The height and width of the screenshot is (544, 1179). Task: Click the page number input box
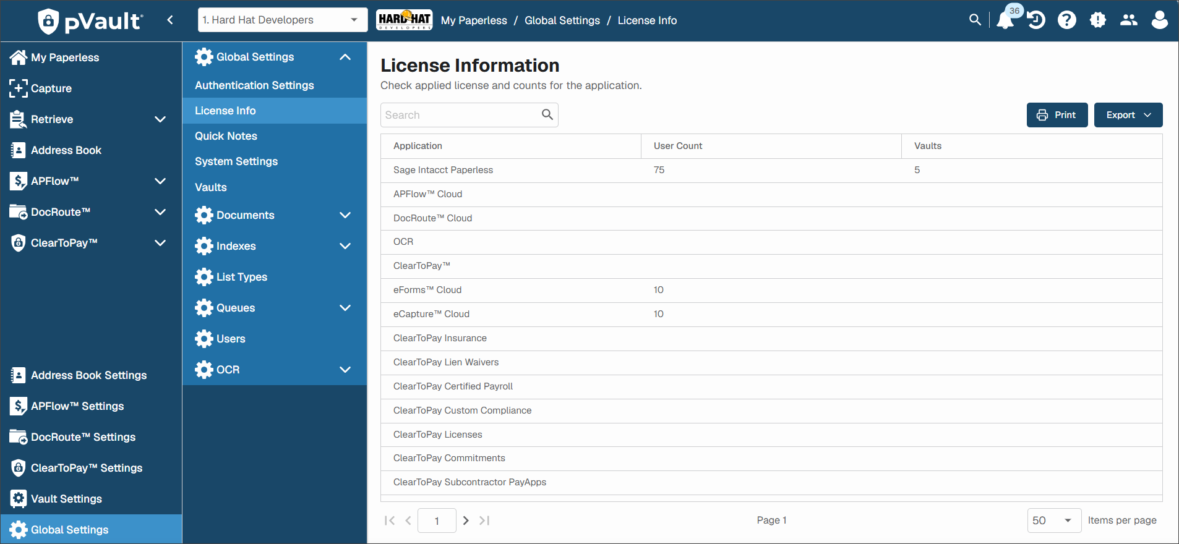[x=437, y=521]
